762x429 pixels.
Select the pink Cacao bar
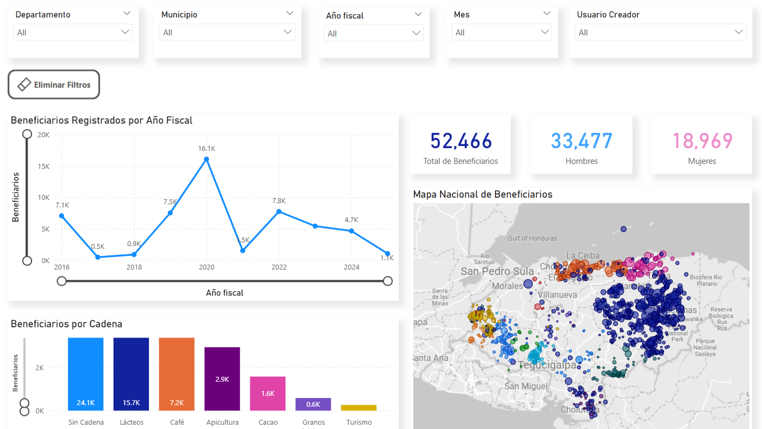click(268, 393)
